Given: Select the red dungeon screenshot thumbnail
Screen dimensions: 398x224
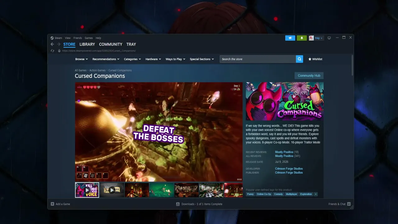Looking at the screenshot, I should [137, 190].
